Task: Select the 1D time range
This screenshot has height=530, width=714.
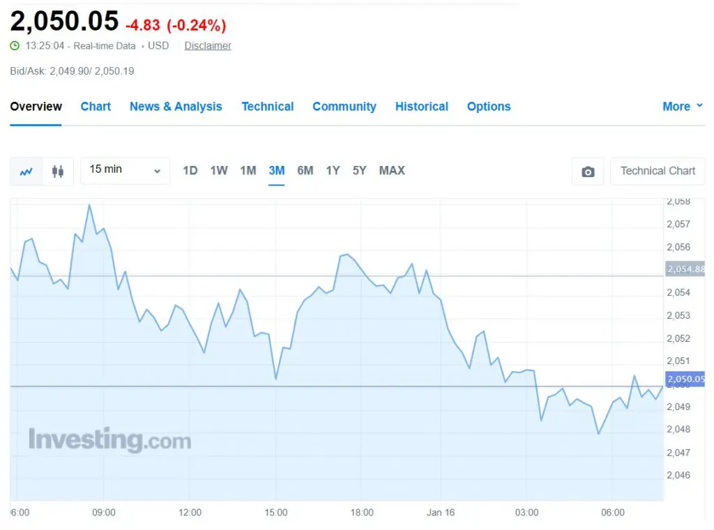Action: [x=190, y=171]
